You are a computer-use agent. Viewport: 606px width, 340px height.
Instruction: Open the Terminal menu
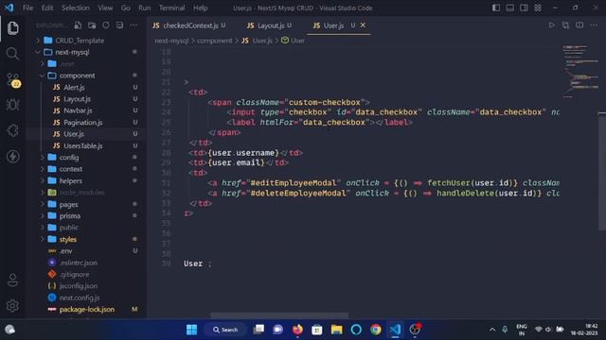(x=171, y=8)
